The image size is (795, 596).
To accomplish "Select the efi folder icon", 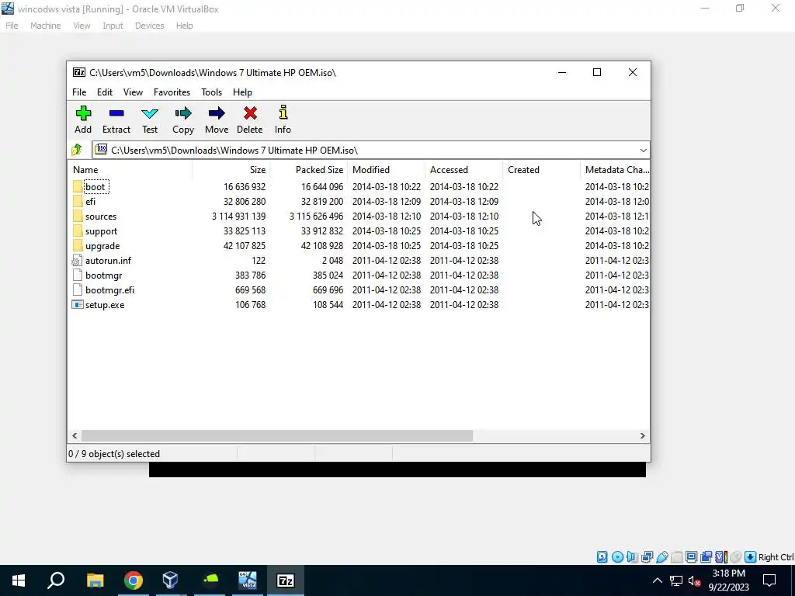I will click(77, 201).
